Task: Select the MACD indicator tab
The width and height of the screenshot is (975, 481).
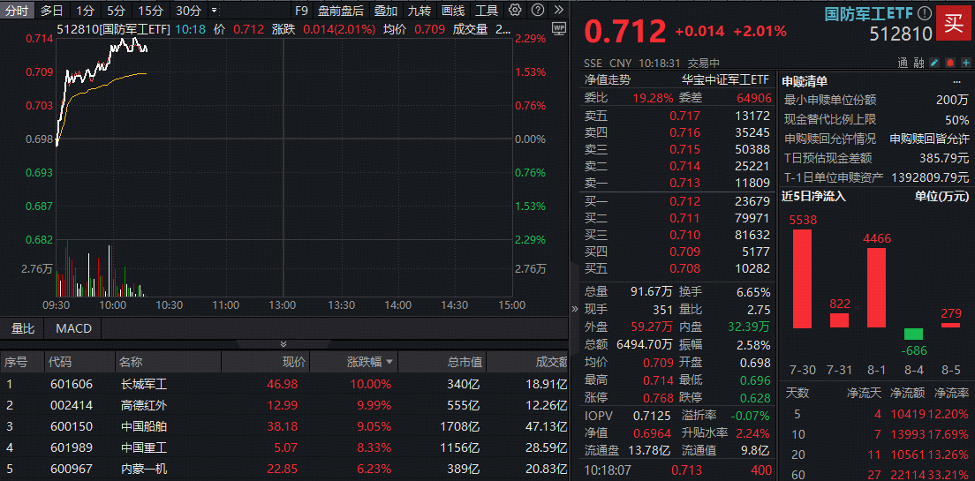Action: pos(73,328)
